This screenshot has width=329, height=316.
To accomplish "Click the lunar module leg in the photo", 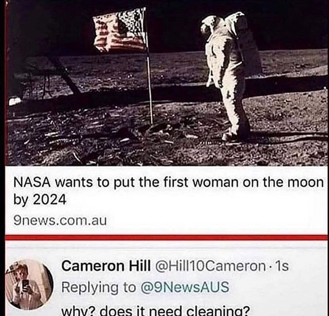I will click(65, 75).
